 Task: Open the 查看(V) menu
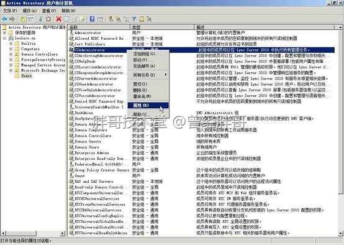tap(49, 11)
